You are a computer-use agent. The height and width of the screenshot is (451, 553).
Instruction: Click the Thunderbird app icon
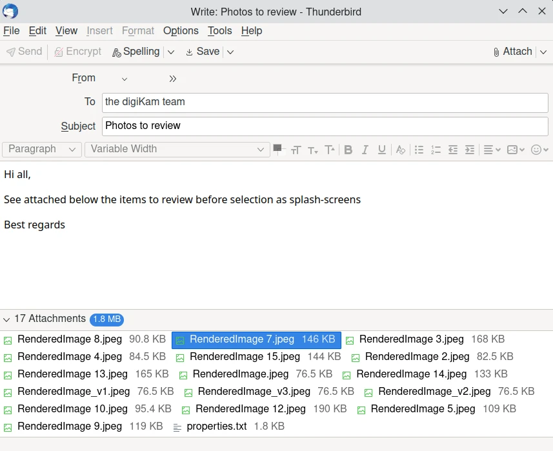pyautogui.click(x=10, y=11)
